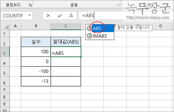Expand the Name Box dropdown arrow

click(29, 15)
